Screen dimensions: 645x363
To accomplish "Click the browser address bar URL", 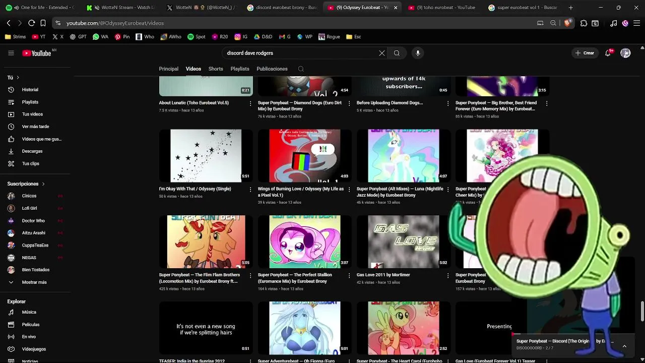I will point(115,23).
